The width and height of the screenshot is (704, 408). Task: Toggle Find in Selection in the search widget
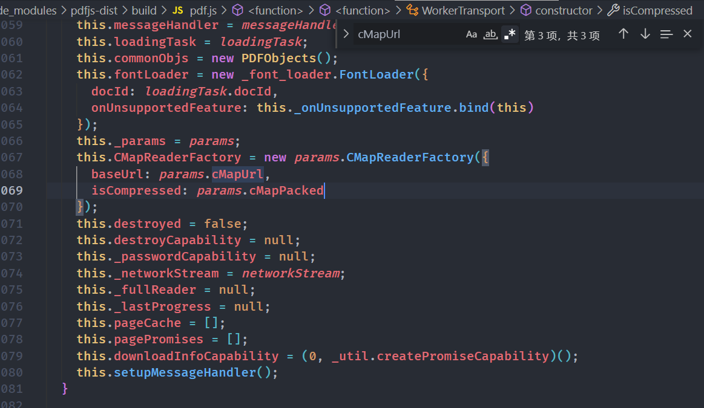[x=666, y=34]
